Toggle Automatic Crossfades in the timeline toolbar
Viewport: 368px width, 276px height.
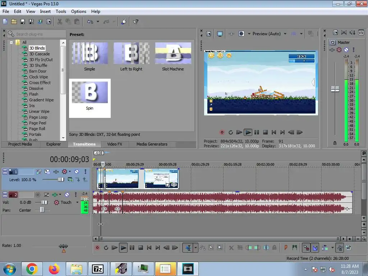(315, 248)
